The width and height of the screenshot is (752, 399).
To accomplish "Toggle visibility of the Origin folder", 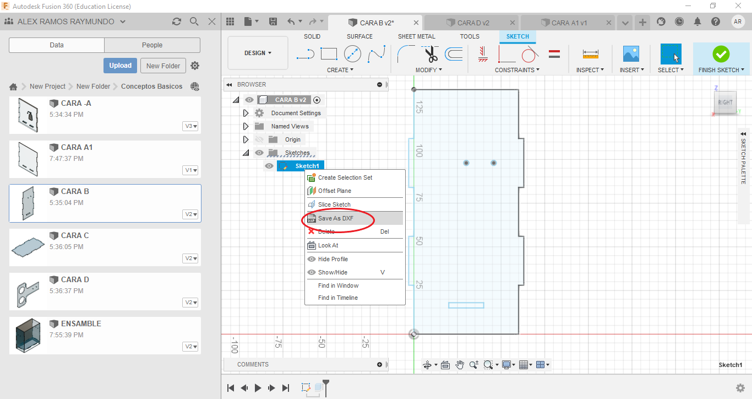I will (x=259, y=139).
